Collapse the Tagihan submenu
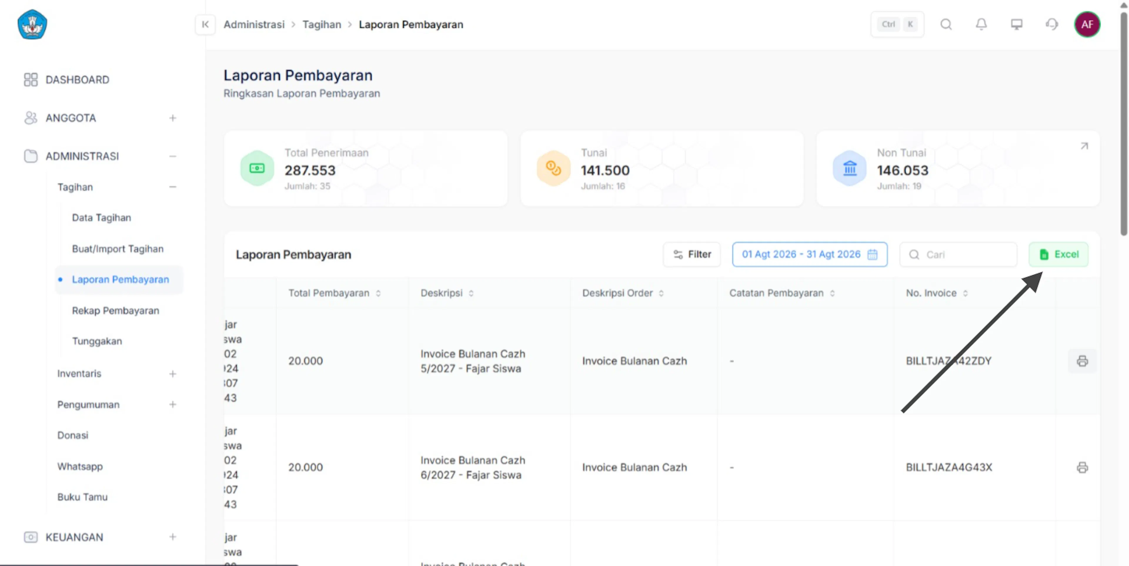The image size is (1129, 566). coord(173,187)
